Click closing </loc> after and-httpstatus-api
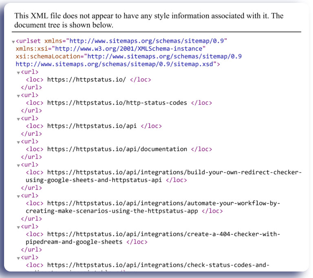Viewport: 313px width, 278px height. tap(176, 180)
